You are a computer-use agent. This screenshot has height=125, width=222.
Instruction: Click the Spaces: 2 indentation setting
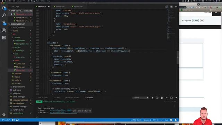pos(147,120)
